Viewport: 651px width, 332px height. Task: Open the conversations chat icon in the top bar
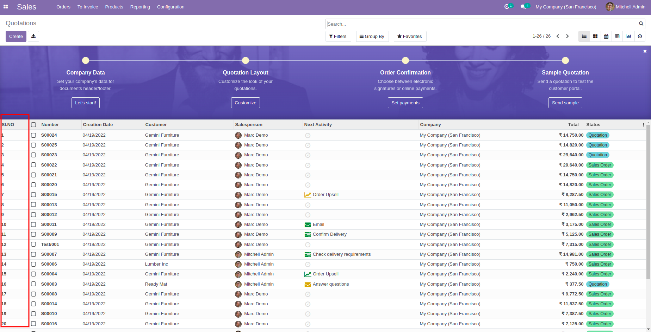pos(523,7)
